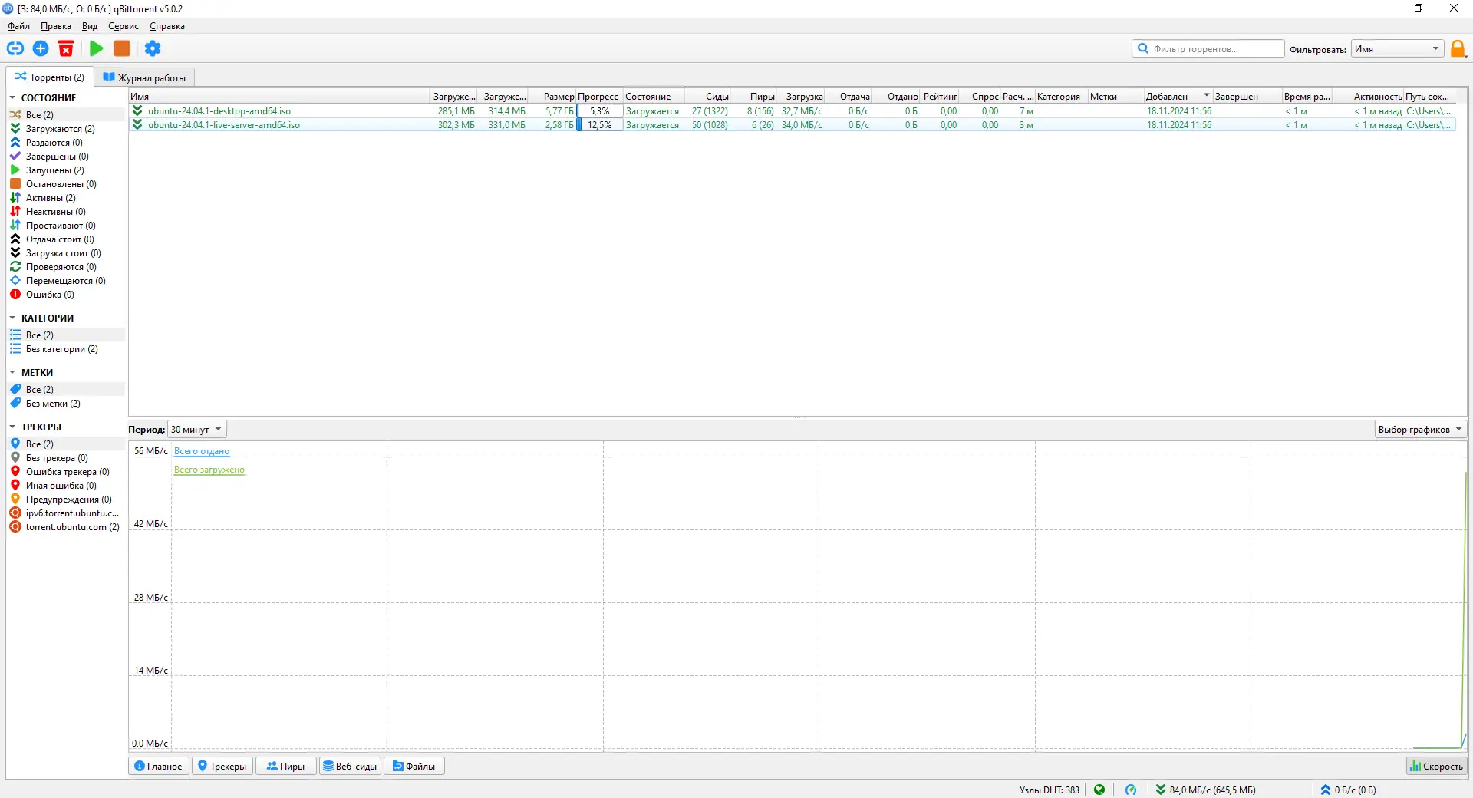Viewport: 1473px width, 798px height.
Task: Click the upload speed 0 Б/с indicator
Action: [x=1348, y=790]
